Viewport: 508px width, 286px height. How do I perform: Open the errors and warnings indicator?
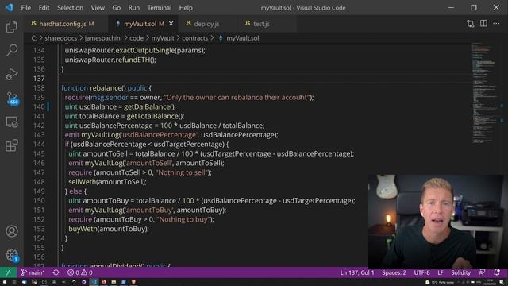[x=79, y=272]
